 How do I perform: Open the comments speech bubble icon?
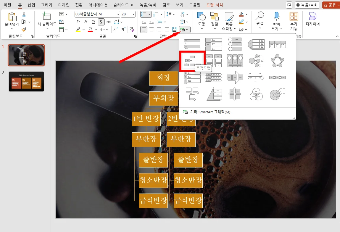(x=289, y=5)
